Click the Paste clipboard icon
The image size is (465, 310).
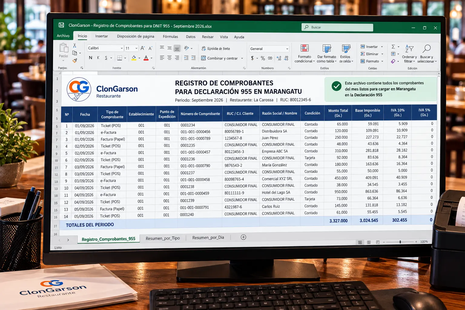pos(64,48)
